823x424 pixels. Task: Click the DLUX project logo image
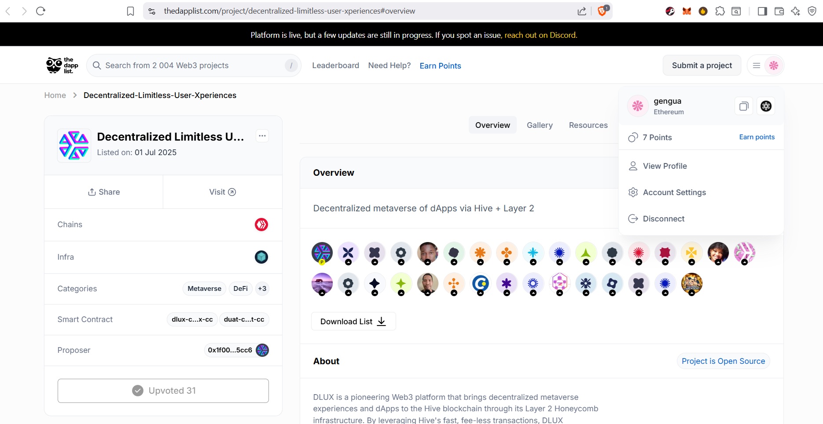tap(74, 145)
